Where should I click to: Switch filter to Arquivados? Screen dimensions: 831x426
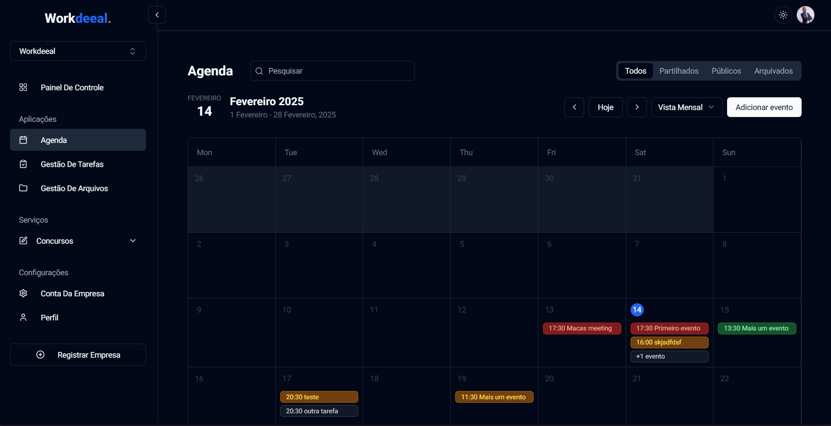(x=773, y=71)
